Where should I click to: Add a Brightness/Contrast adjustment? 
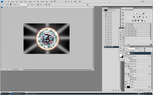click(x=134, y=13)
